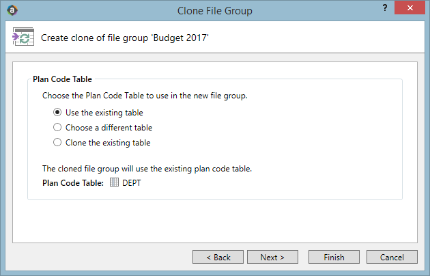Close the Clone File Group dialog

pyautogui.click(x=410, y=8)
